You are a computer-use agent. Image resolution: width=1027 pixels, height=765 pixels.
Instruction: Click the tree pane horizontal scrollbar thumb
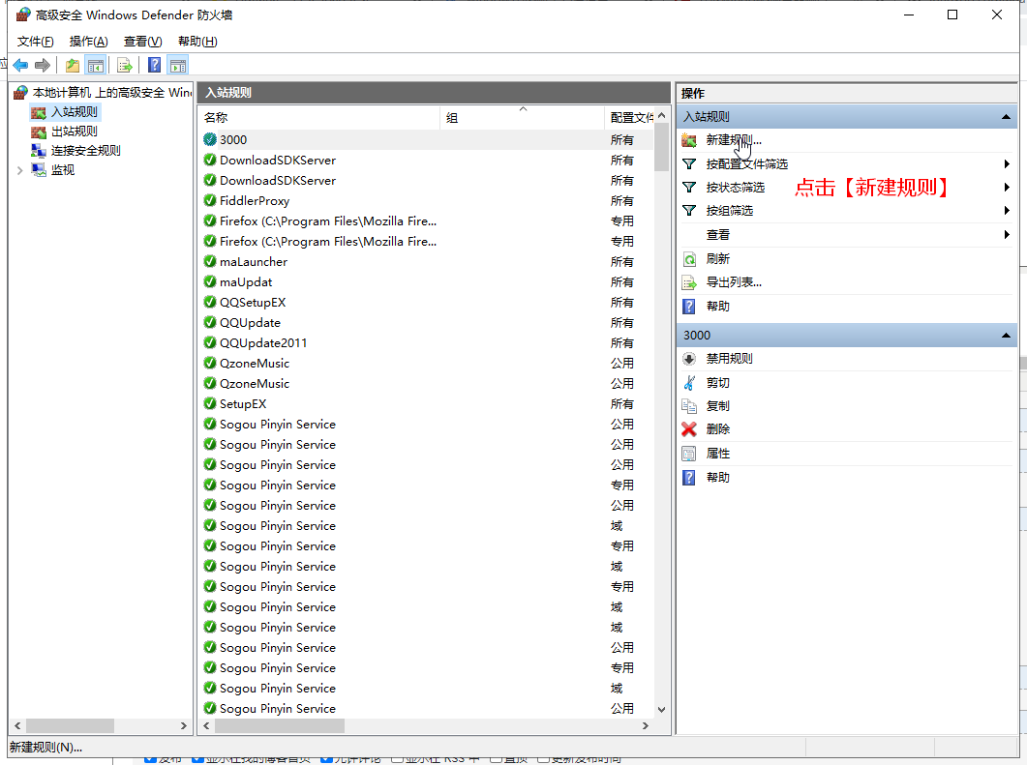click(70, 725)
